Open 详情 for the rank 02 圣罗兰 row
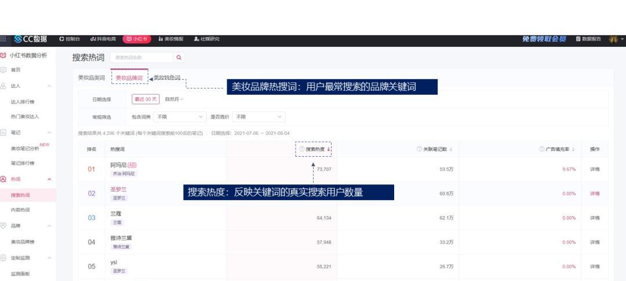 [595, 194]
